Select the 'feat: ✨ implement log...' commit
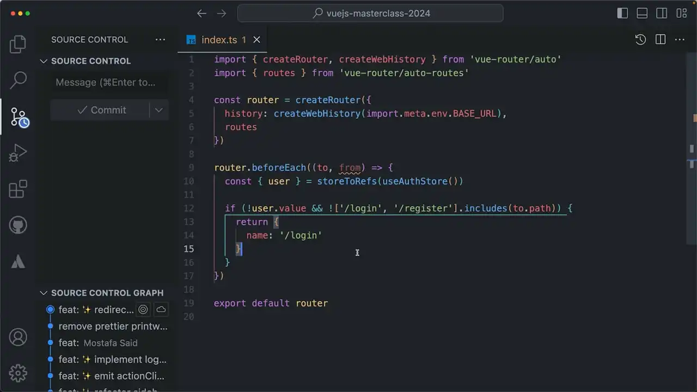This screenshot has width=697, height=392. tap(107, 359)
